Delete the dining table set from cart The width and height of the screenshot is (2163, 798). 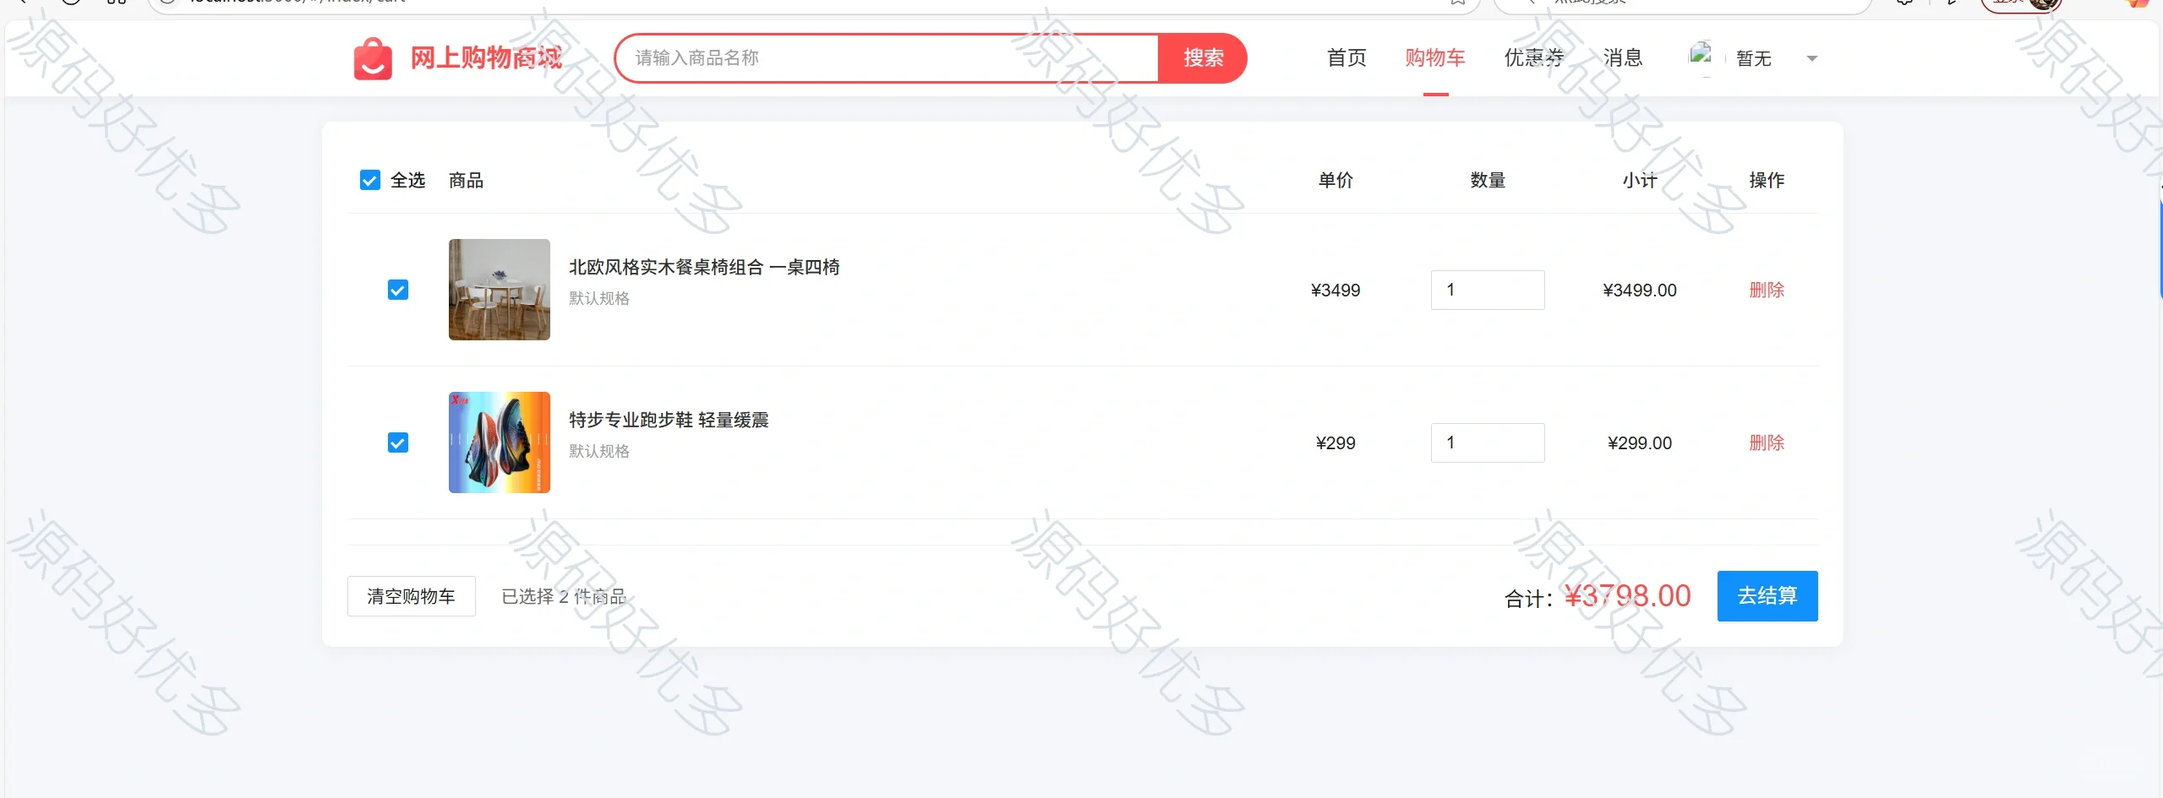pyautogui.click(x=1767, y=290)
